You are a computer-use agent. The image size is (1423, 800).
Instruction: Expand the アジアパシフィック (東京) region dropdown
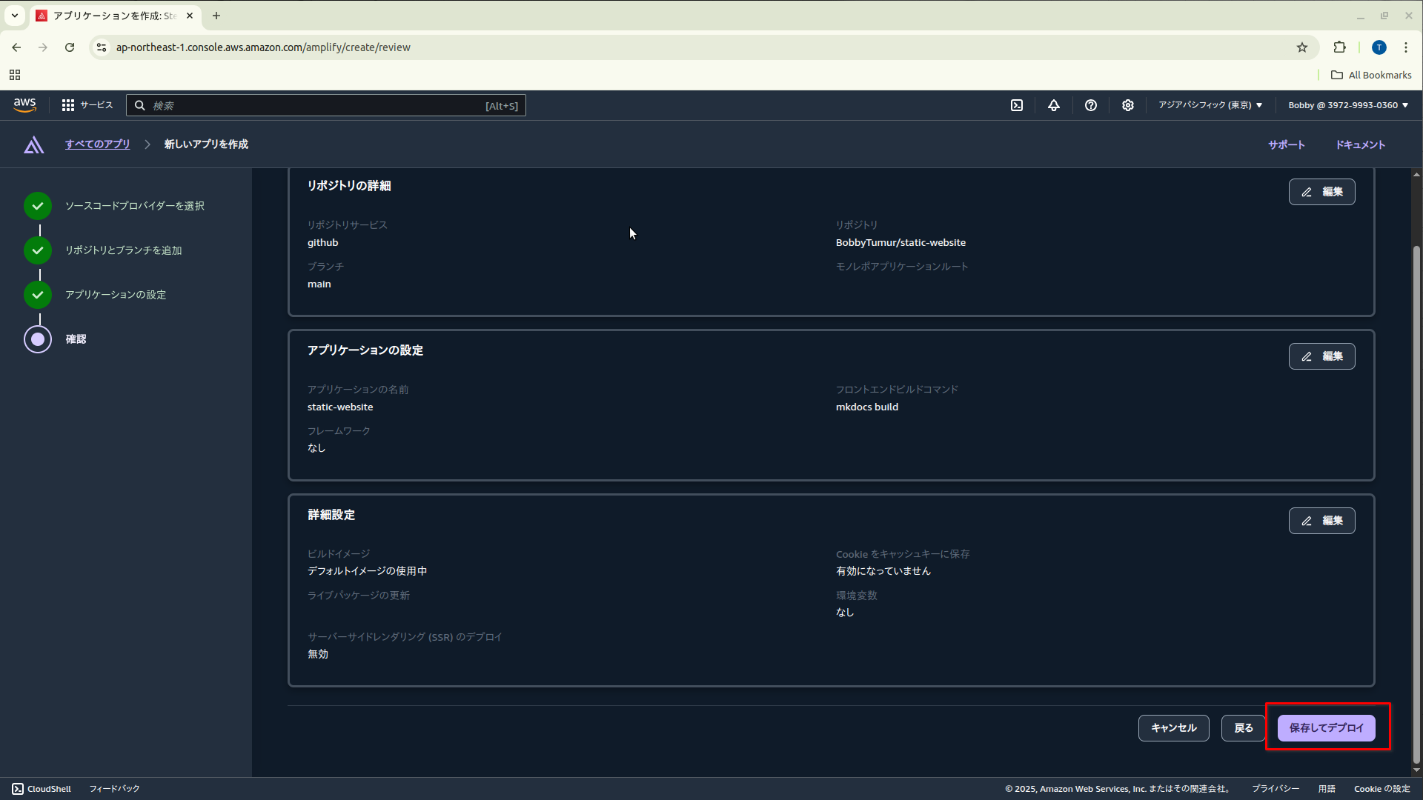(x=1210, y=105)
